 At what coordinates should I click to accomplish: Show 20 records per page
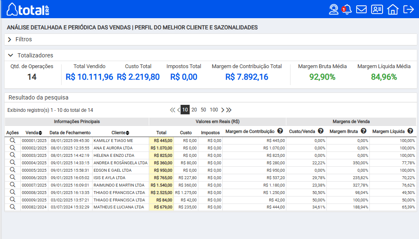tap(194, 110)
